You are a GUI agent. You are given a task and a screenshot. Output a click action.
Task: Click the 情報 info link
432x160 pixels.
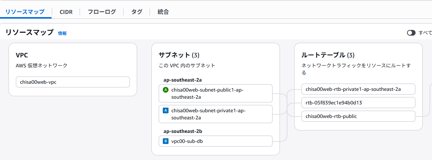click(x=62, y=33)
